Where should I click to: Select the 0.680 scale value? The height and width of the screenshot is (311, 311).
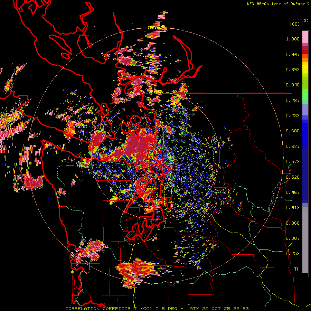(x=293, y=131)
